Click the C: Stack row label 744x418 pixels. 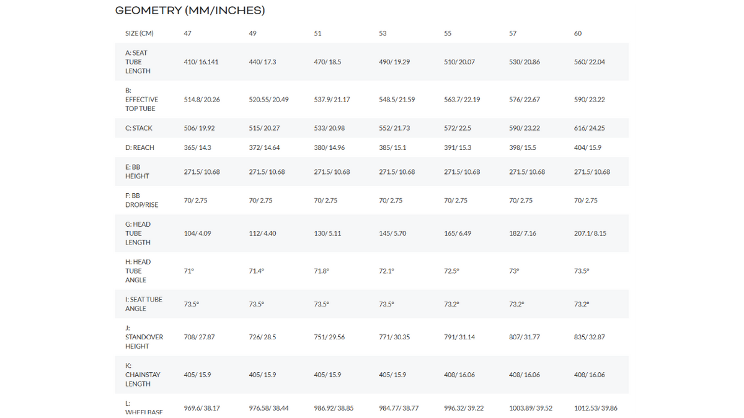139,128
